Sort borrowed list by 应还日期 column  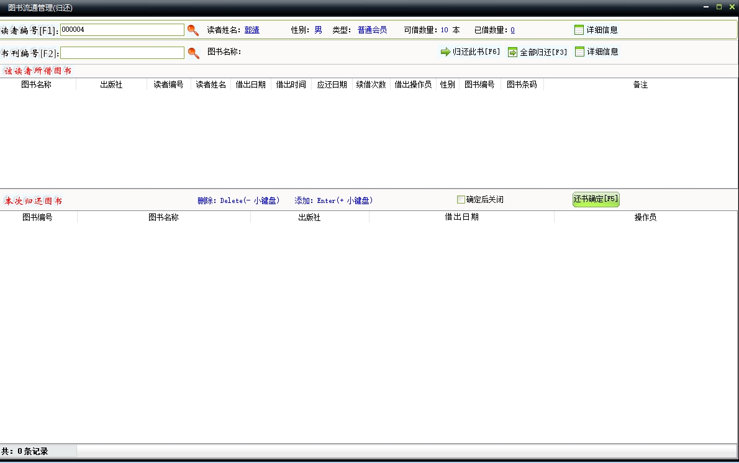[332, 85]
